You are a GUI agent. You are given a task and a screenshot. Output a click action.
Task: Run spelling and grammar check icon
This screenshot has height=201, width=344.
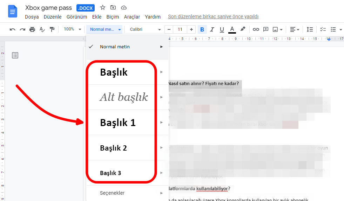42,29
